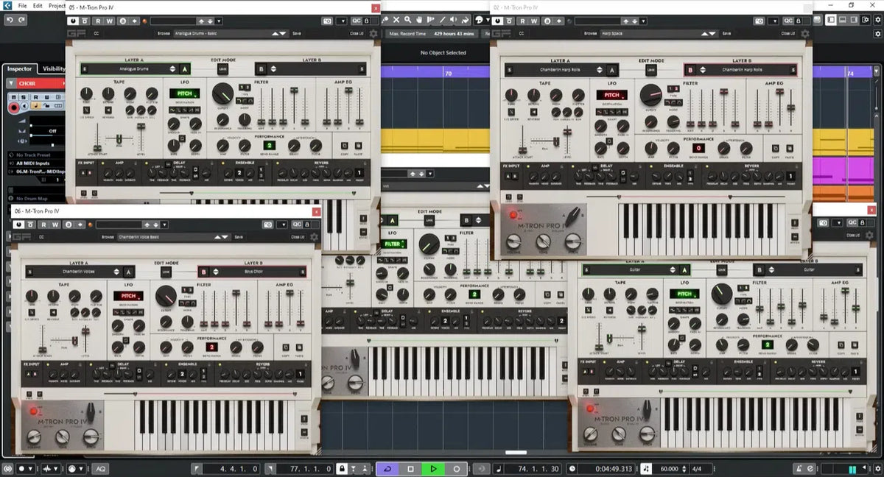Click the down arrow to load next Harp preset
Image resolution: width=884 pixels, height=477 pixels.
tap(712, 32)
